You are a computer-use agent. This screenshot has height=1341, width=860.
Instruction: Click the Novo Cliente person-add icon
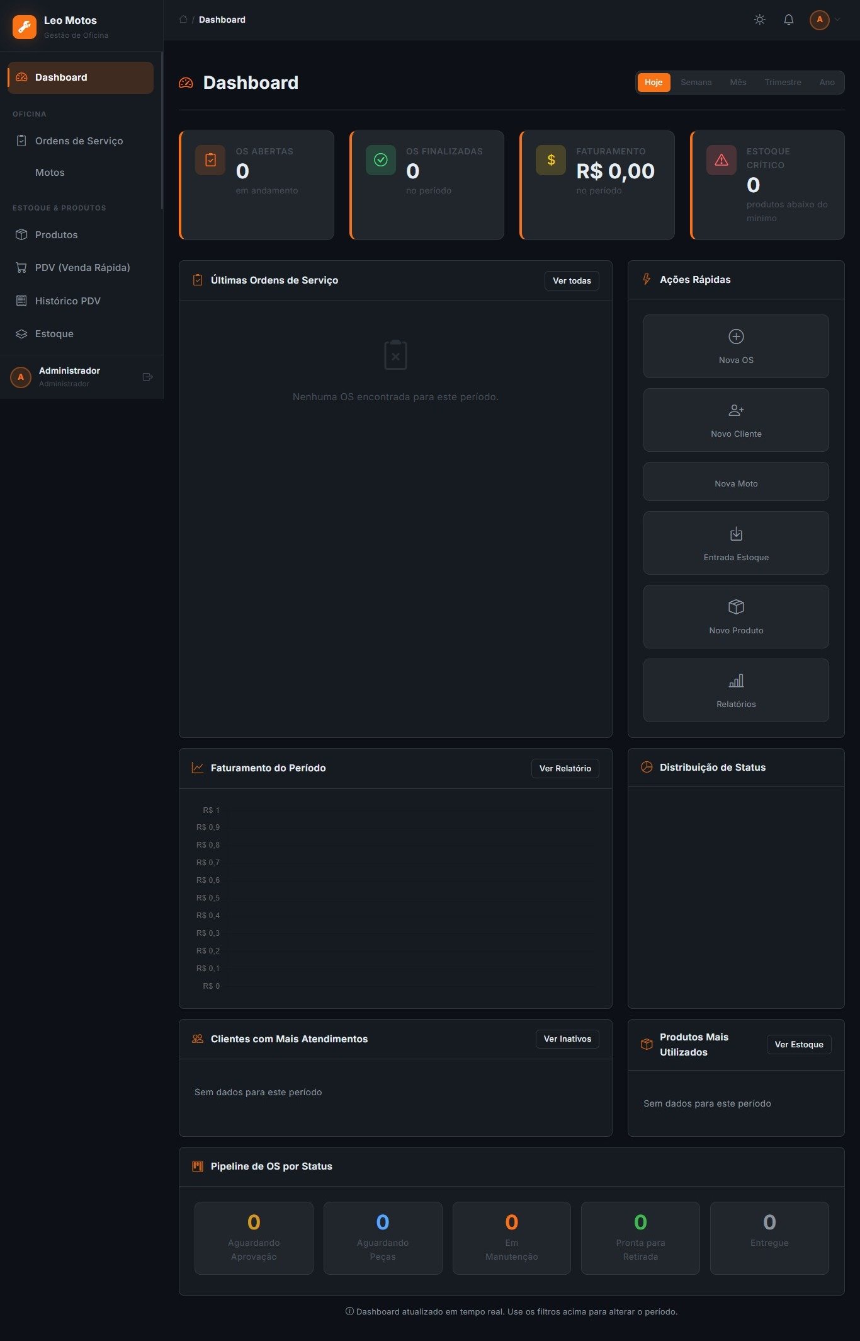736,410
